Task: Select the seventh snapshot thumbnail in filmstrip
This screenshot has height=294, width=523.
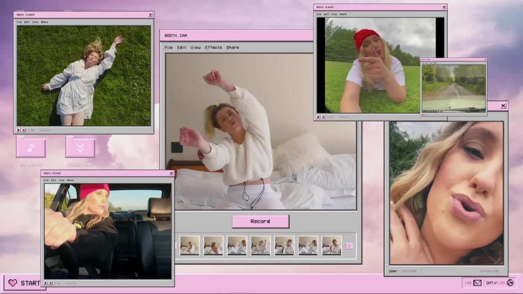Action: pyautogui.click(x=331, y=246)
